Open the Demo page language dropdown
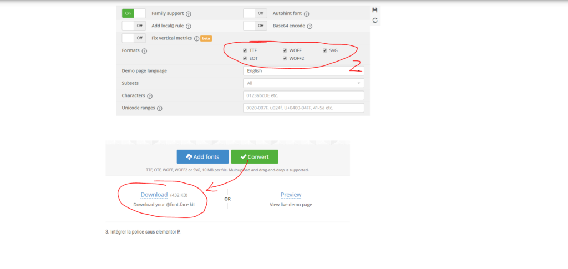 303,71
